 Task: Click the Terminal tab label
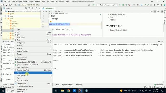(x=6, y=42)
